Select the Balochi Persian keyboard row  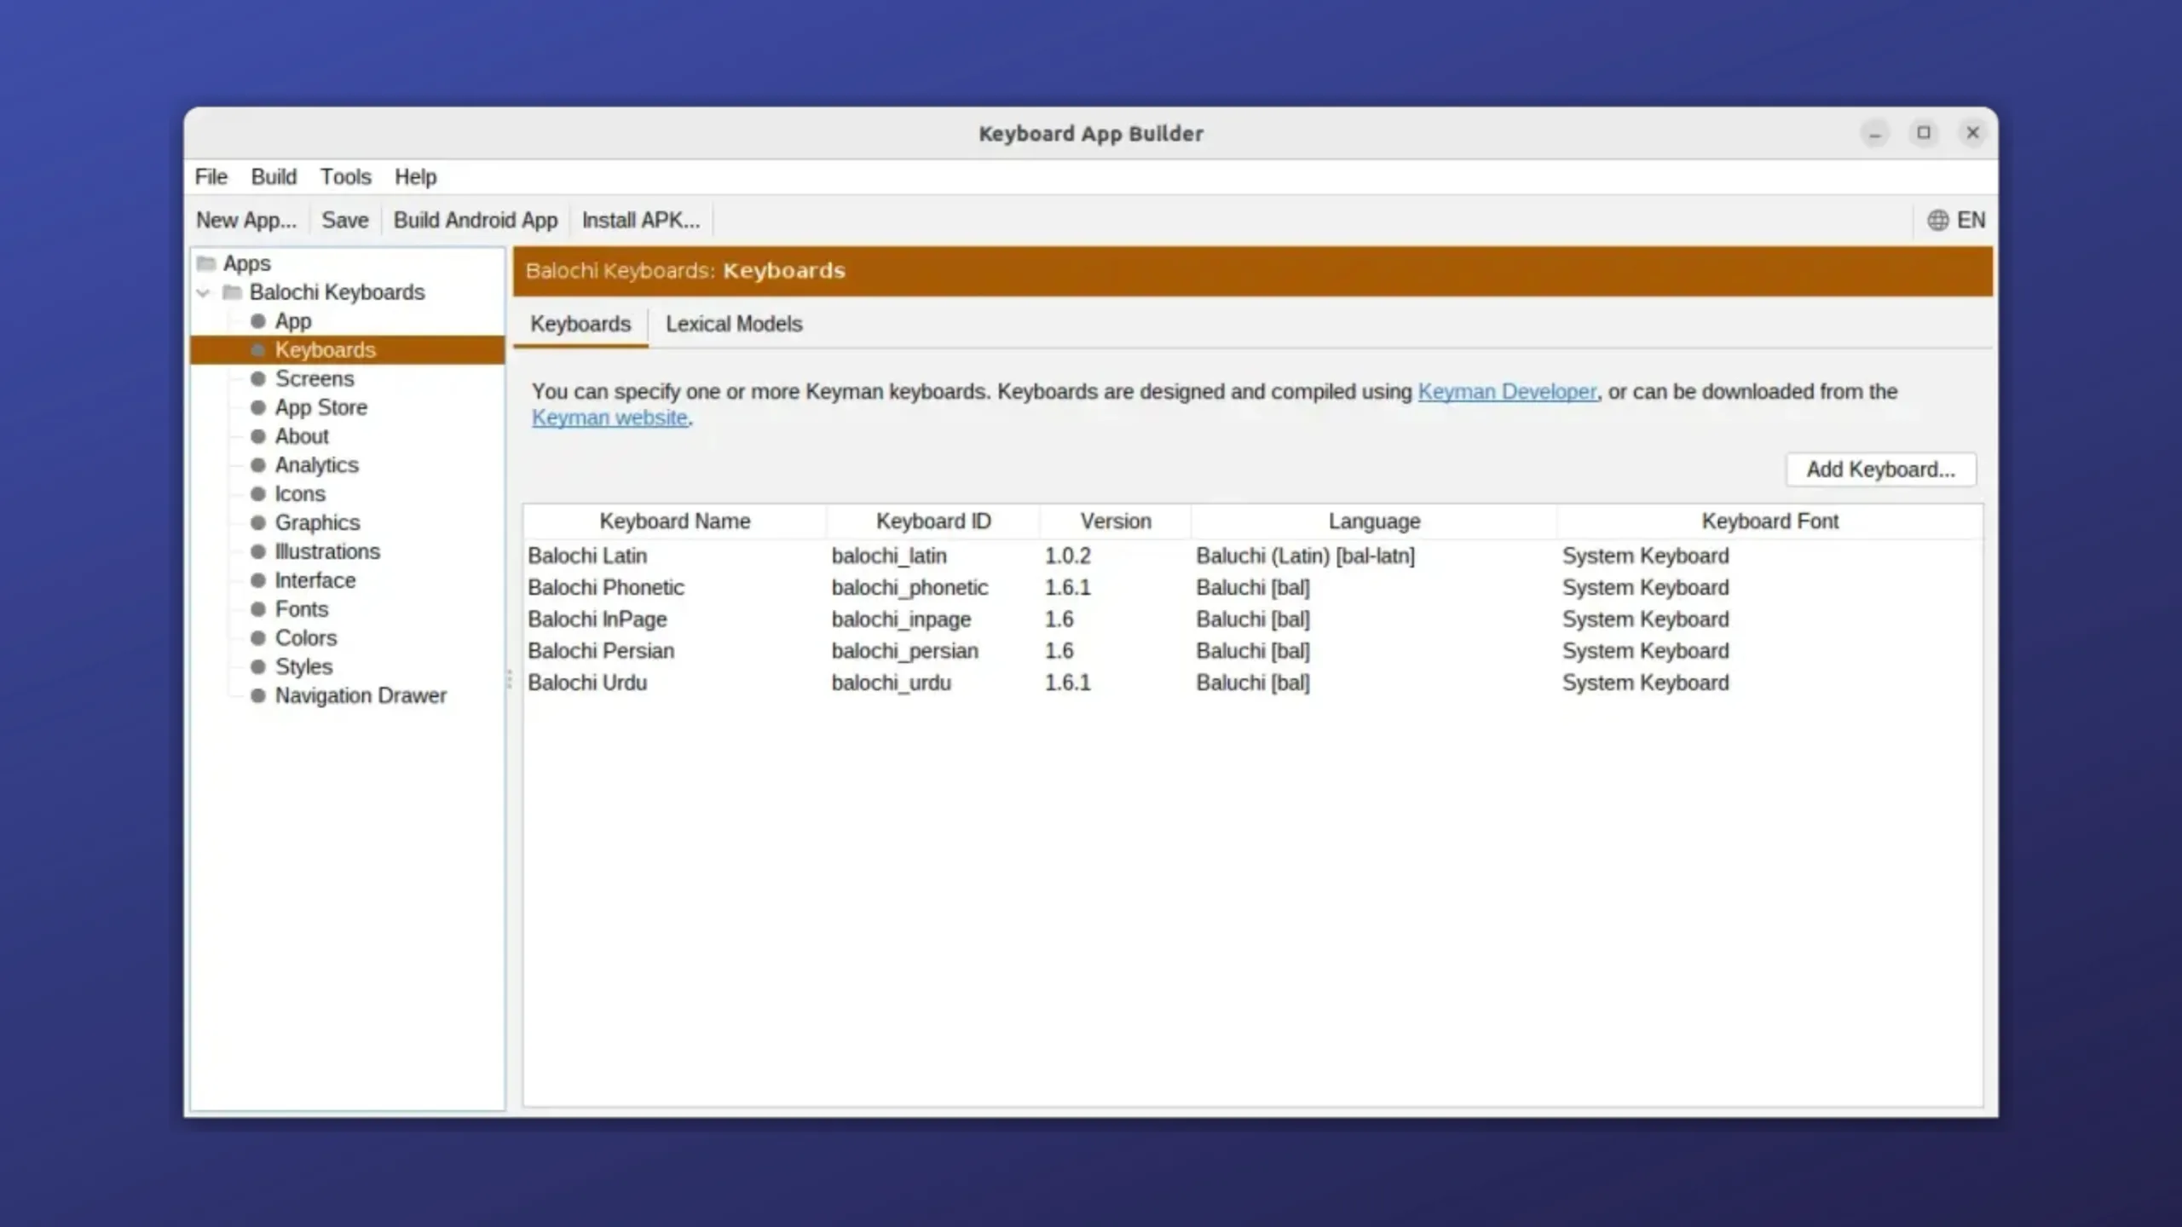[1253, 651]
